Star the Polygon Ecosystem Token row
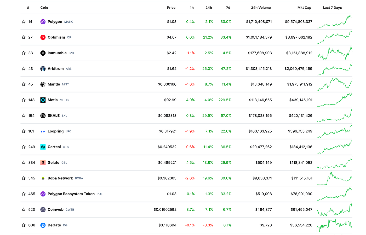The width and height of the screenshot is (366, 235). pyautogui.click(x=24, y=194)
